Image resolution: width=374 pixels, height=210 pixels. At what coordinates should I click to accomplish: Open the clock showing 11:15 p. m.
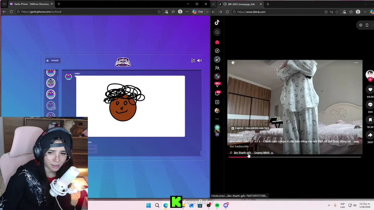pyautogui.click(x=365, y=205)
